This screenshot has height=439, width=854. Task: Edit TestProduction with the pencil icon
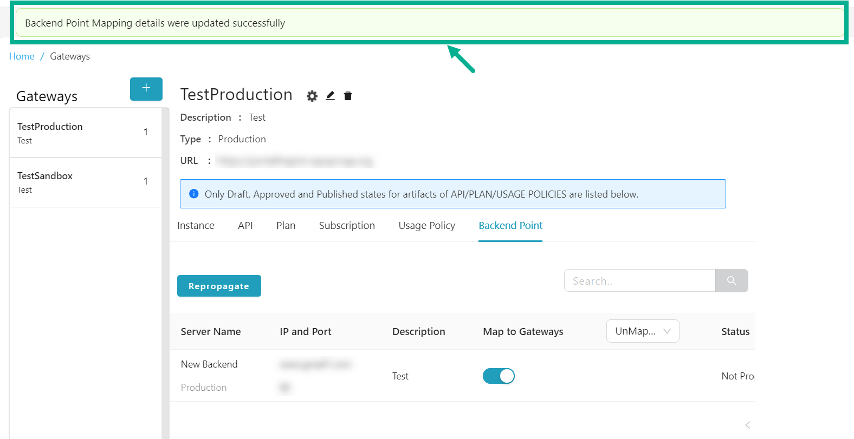click(330, 96)
